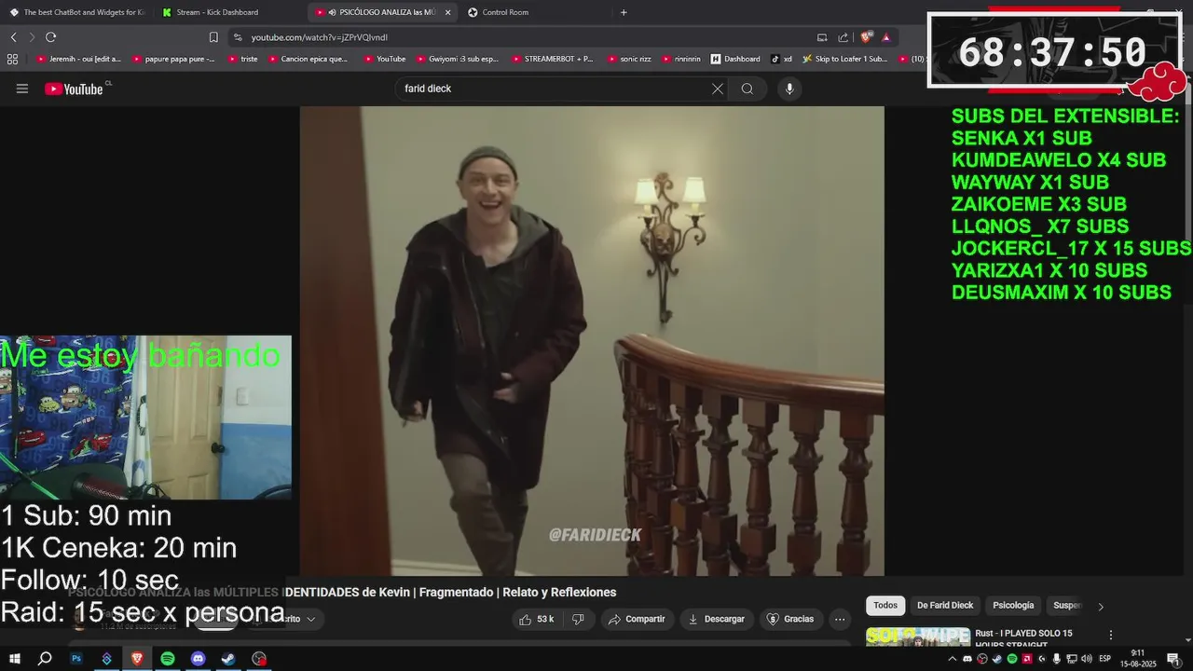The width and height of the screenshot is (1193, 671).
Task: Click the YouTube search magnifier button
Action: coord(747,89)
